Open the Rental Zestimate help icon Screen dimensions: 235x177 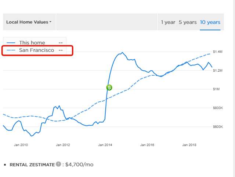[x=58, y=164]
